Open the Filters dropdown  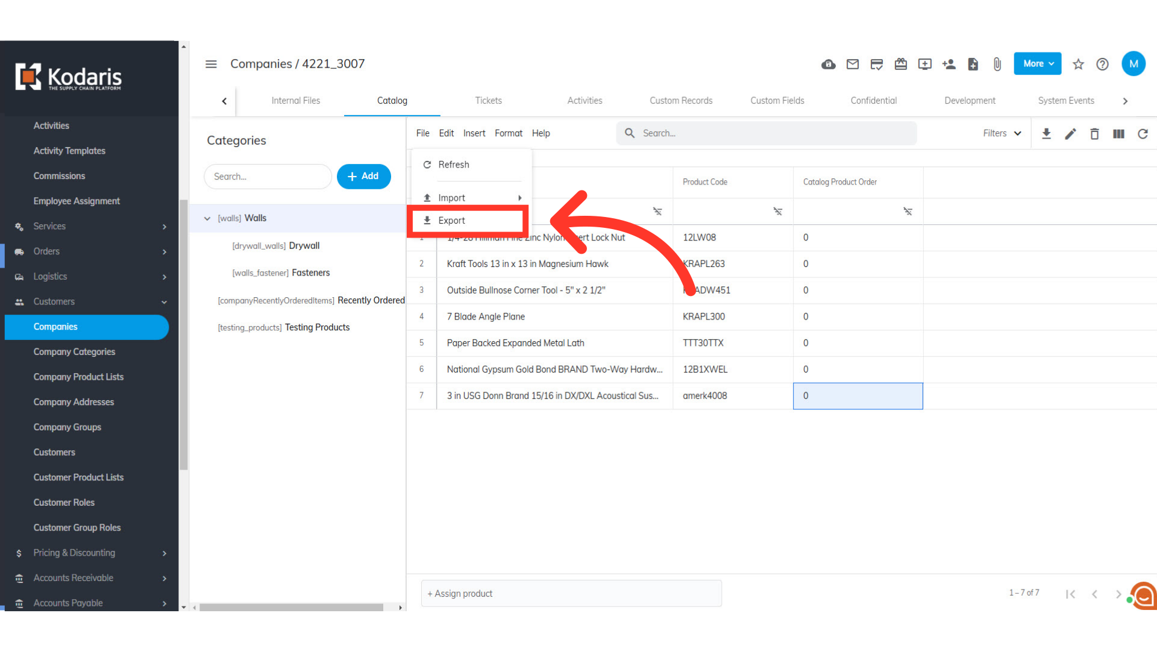[x=1002, y=134]
